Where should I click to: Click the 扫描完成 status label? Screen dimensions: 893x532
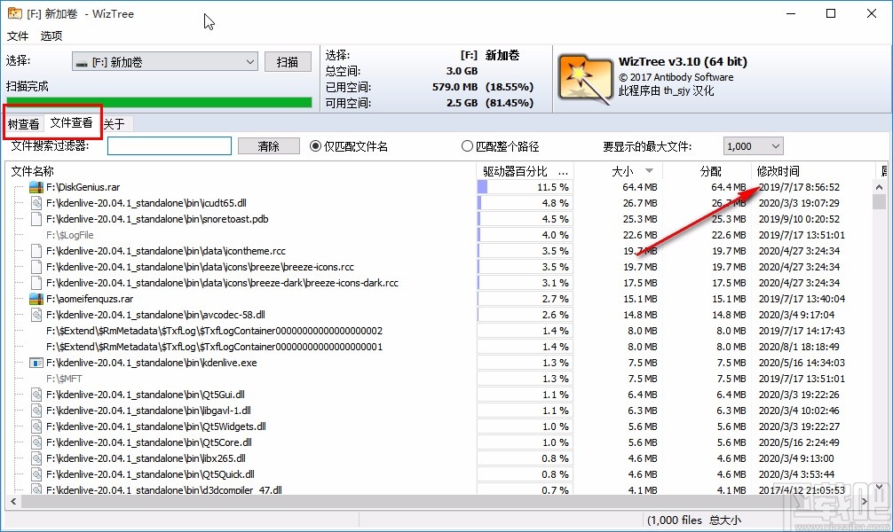[28, 87]
